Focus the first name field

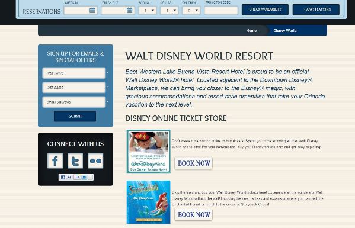pyautogui.click(x=74, y=73)
